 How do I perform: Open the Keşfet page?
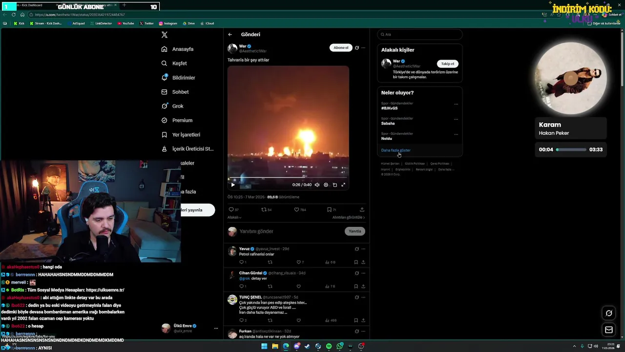click(174, 63)
